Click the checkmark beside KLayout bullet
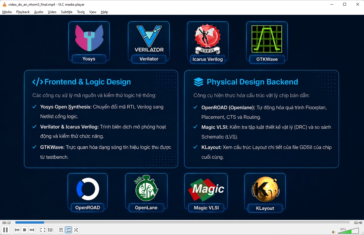This screenshot has height=235, width=364. point(195,147)
